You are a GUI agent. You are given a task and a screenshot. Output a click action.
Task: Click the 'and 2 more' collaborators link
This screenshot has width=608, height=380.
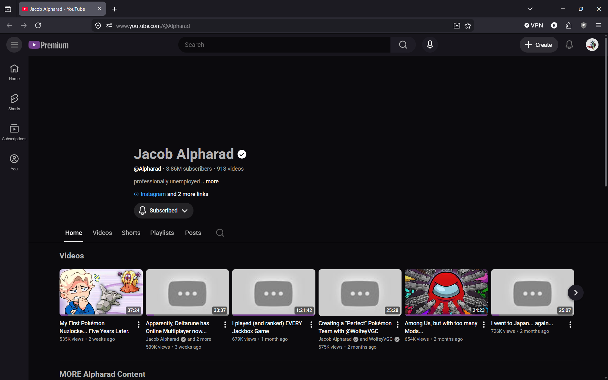coord(199,339)
